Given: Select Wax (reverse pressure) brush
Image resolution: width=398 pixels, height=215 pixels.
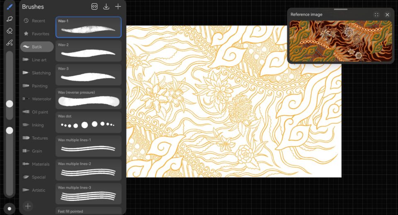Looking at the screenshot, I should coord(88,98).
